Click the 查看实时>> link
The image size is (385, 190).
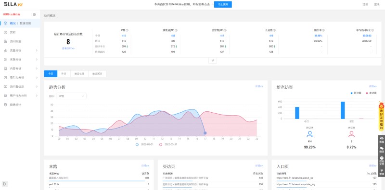point(68,48)
